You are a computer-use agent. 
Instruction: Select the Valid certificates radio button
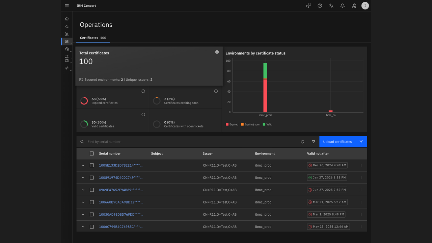pos(143,115)
